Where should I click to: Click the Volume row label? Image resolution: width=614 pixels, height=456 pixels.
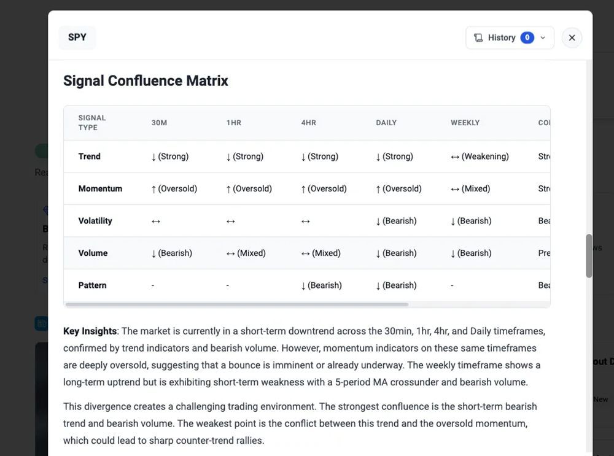(93, 253)
